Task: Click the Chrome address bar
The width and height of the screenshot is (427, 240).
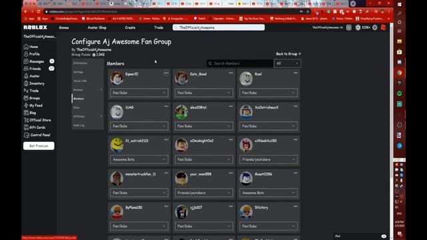Action: click(174, 12)
